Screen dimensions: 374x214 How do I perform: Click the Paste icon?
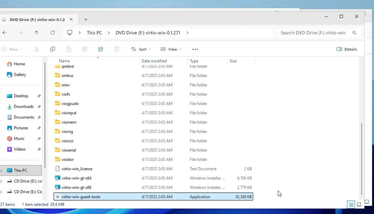point(69,49)
